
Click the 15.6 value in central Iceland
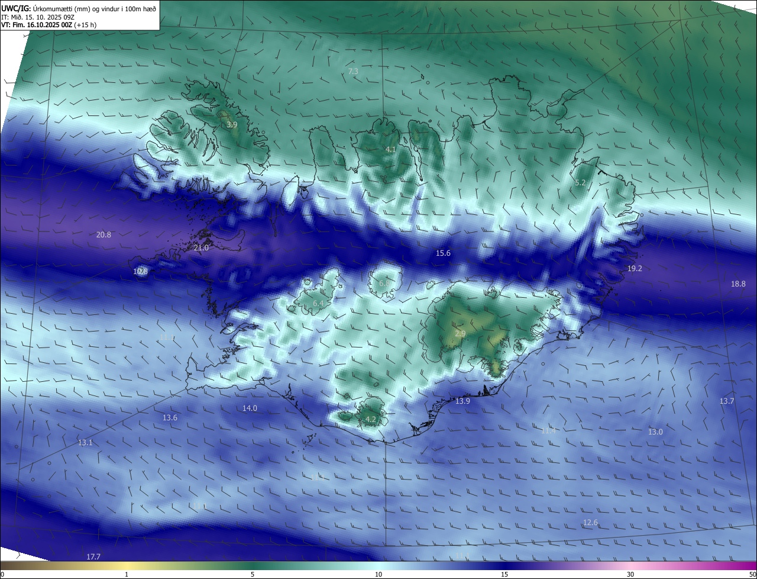coord(443,253)
